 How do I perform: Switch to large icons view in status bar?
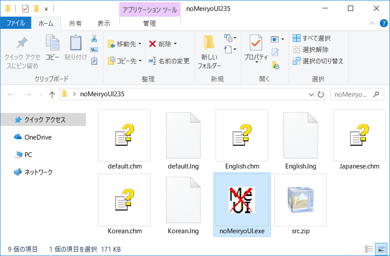[x=381, y=249]
